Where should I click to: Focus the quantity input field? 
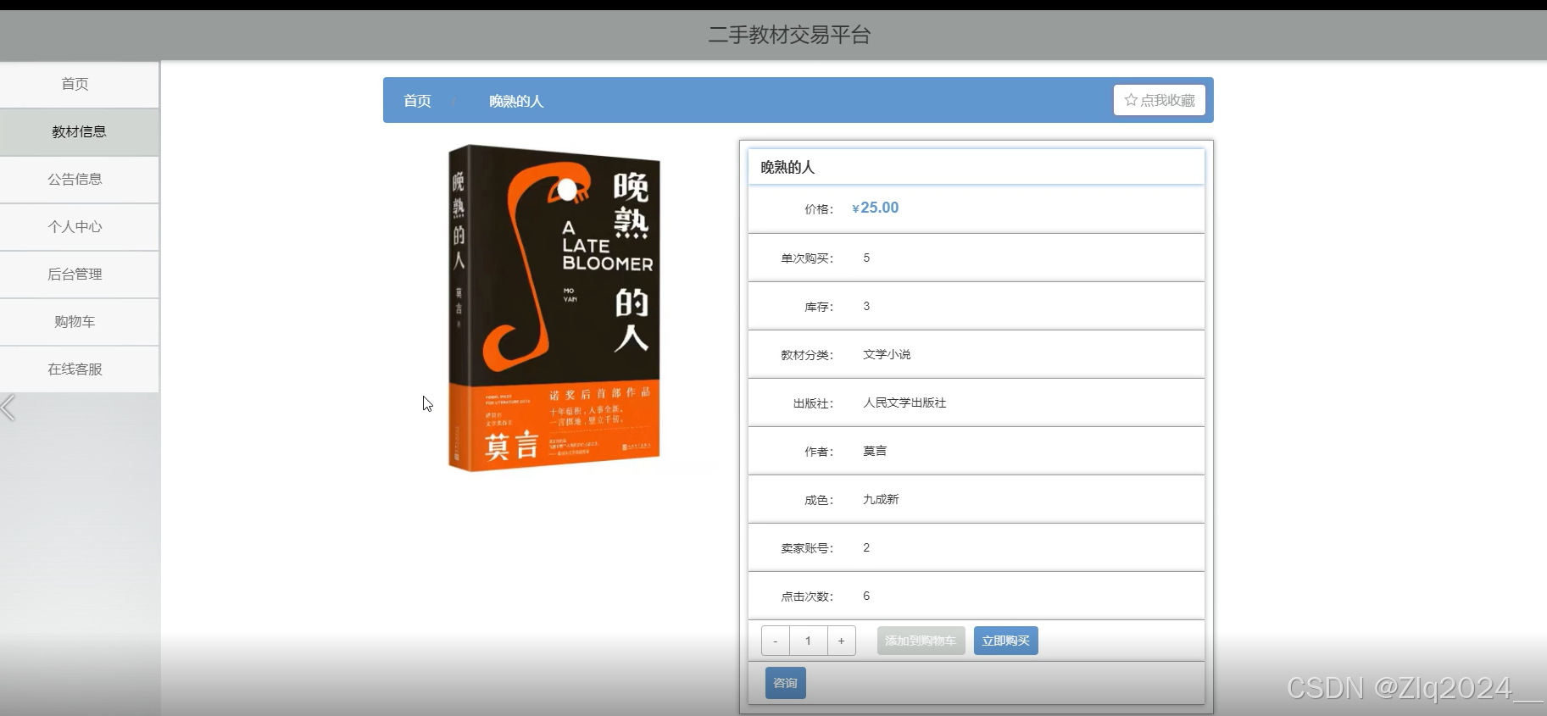(809, 641)
